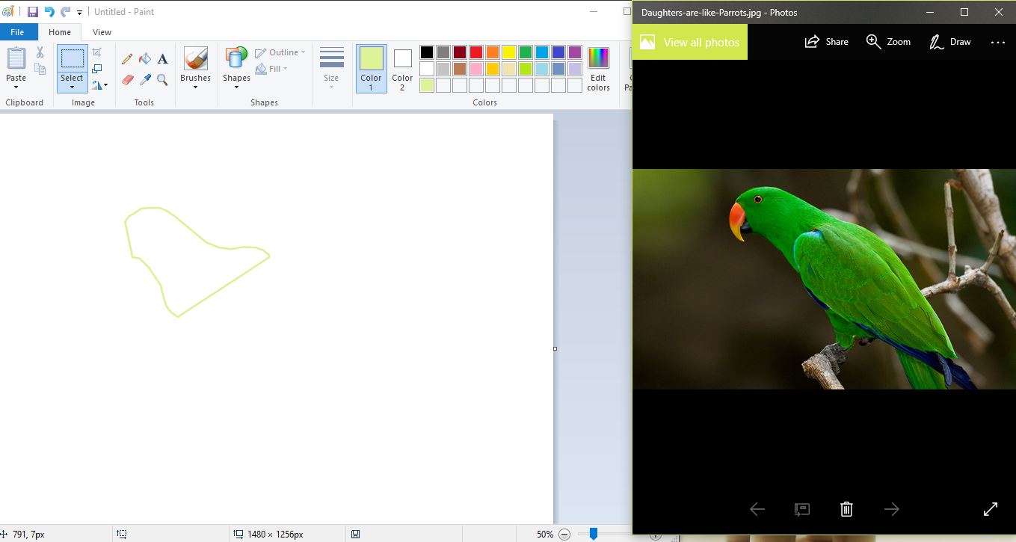Click the Save icon in Paint's quick access toolbar
This screenshot has height=542, width=1016.
[33, 12]
